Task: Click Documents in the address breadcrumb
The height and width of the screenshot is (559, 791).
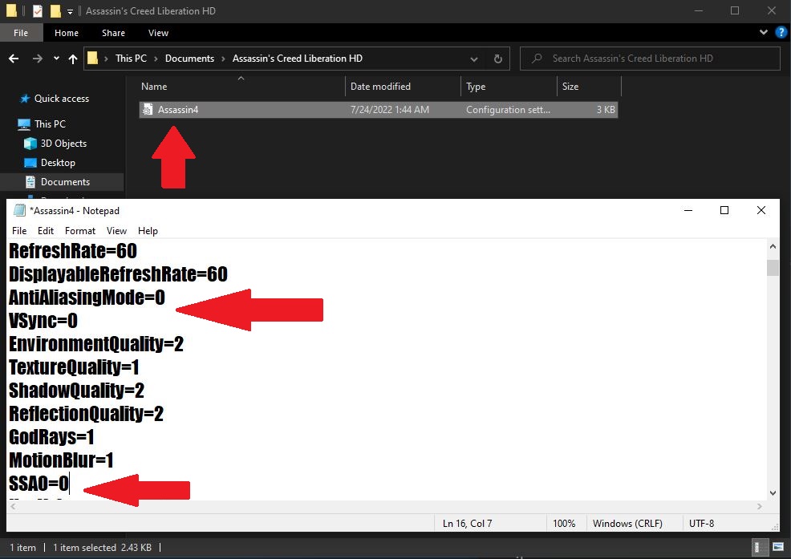Action: coord(189,59)
